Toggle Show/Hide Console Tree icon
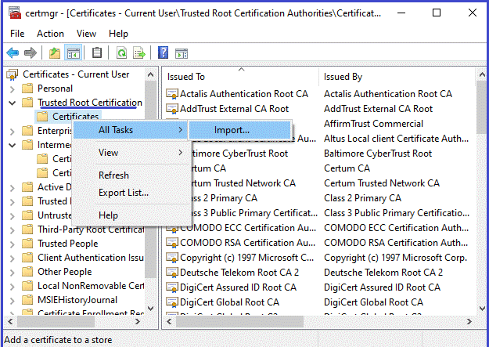Viewport: 489px width, 347px height. 74,52
